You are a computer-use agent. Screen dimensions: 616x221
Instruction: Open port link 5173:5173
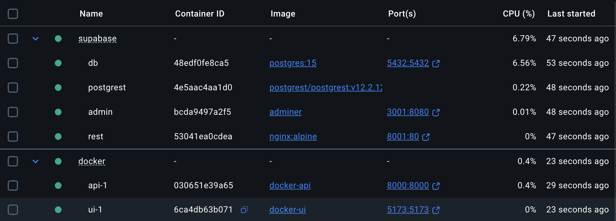(x=408, y=210)
